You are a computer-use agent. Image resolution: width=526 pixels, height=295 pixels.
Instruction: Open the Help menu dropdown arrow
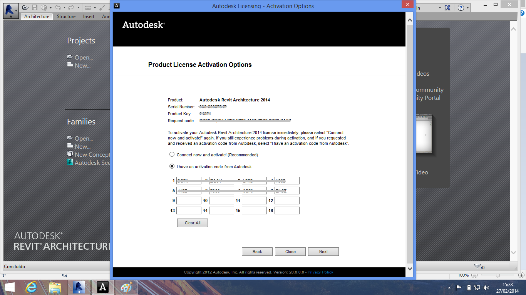pos(468,7)
